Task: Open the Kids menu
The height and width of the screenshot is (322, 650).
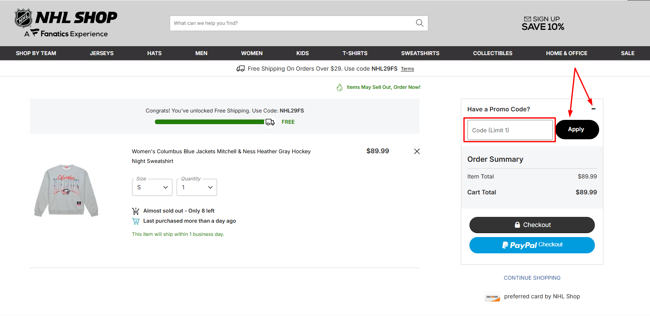Action: click(x=302, y=53)
